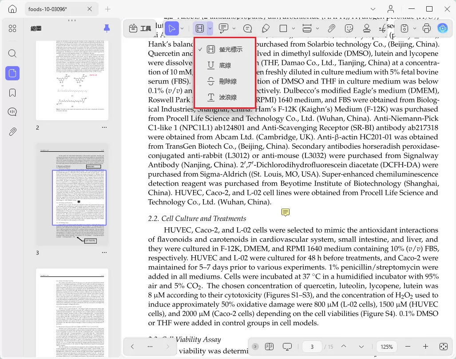Click the zoom out minus control
The image size is (456, 359).
click(408, 347)
